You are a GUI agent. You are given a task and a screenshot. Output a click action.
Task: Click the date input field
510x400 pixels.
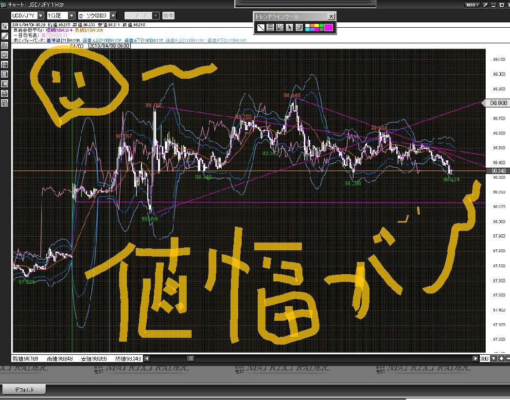(x=141, y=16)
